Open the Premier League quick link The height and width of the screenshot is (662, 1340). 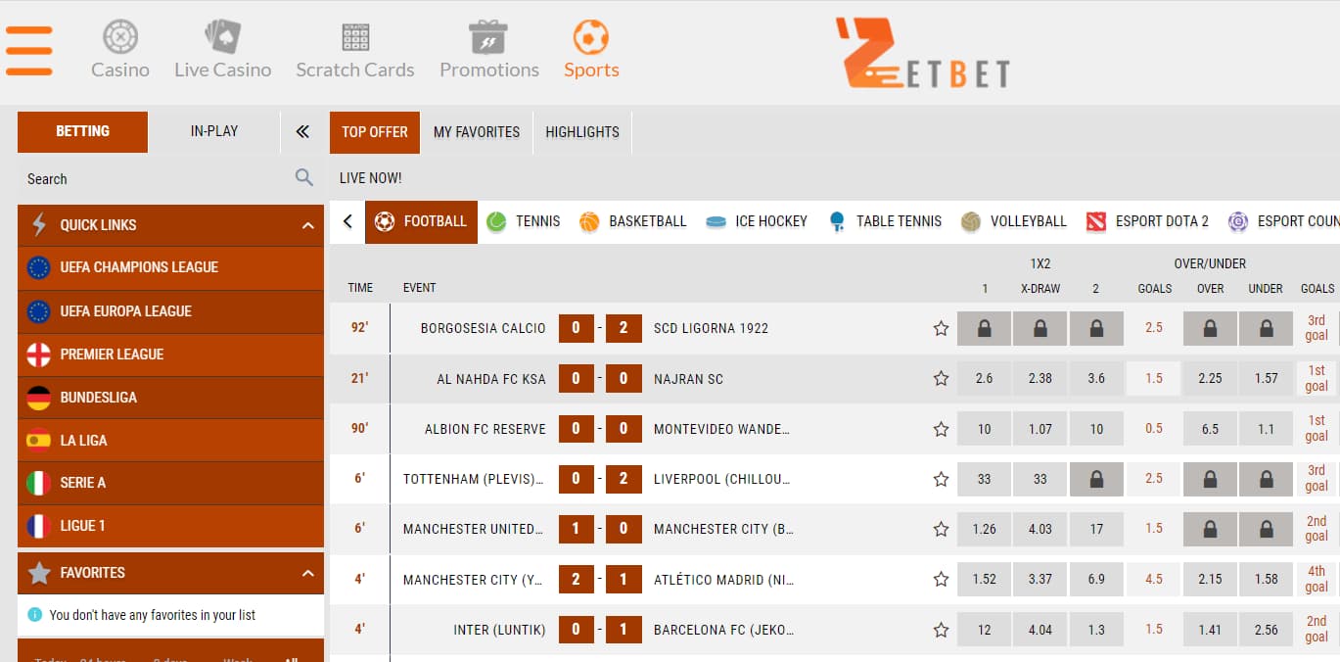tap(112, 355)
